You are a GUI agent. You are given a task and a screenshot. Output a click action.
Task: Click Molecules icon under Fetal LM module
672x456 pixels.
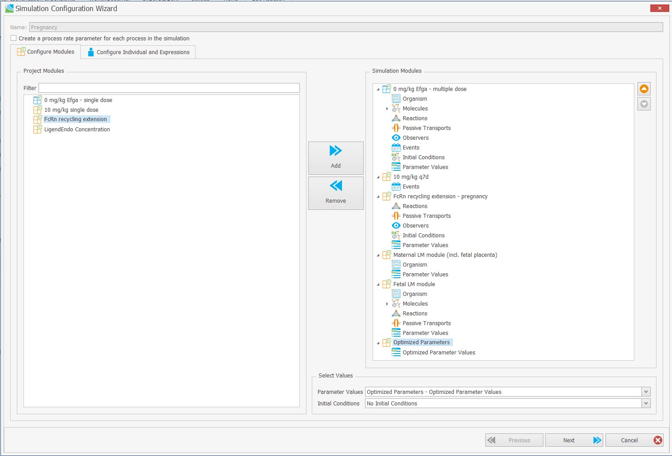(396, 304)
